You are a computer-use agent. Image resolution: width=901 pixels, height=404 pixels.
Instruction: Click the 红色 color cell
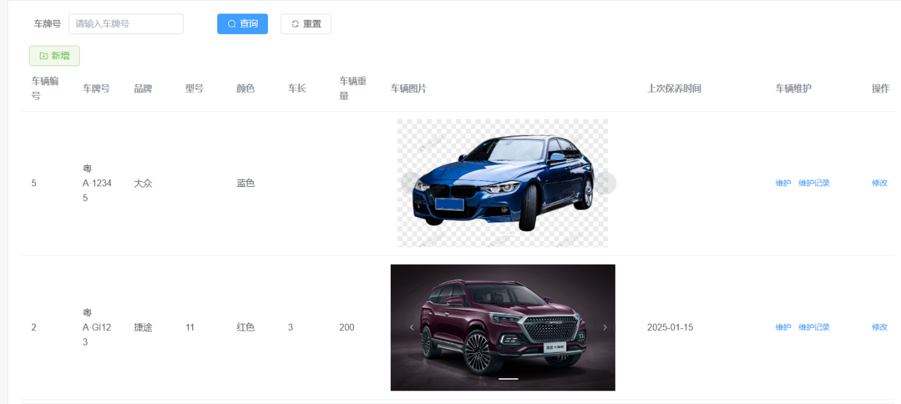click(245, 327)
